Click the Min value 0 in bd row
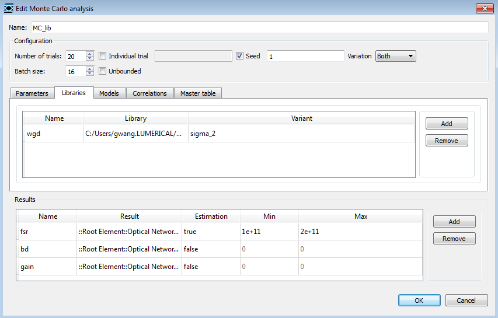 [x=269, y=249]
